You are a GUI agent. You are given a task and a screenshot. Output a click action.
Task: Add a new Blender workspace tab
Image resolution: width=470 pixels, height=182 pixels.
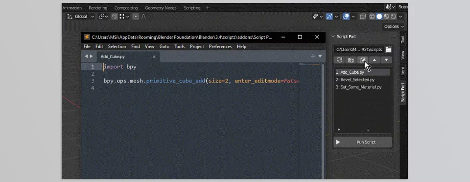[x=208, y=8]
